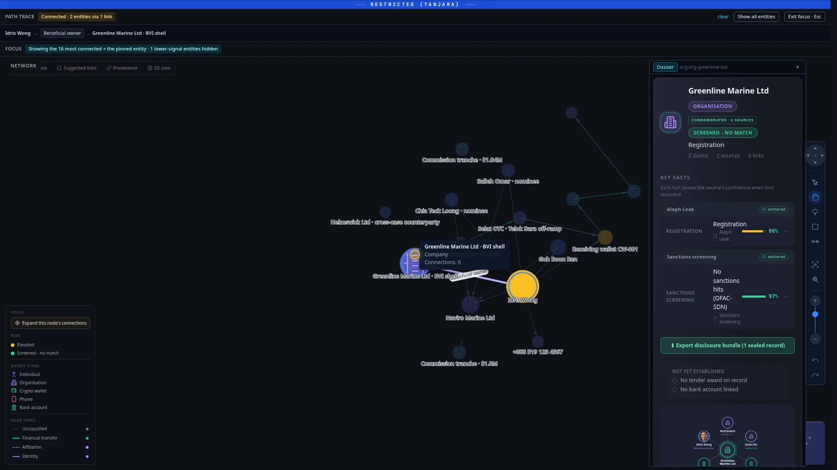Image resolution: width=837 pixels, height=470 pixels.
Task: Select the Naviro Marine Ltd node
Action: tap(470, 304)
